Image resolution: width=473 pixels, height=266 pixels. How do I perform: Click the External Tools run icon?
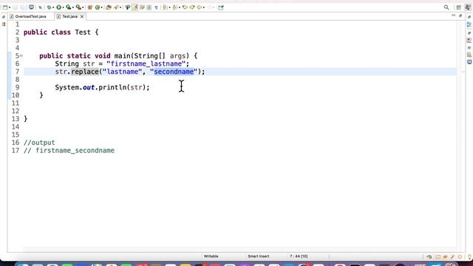78,7
